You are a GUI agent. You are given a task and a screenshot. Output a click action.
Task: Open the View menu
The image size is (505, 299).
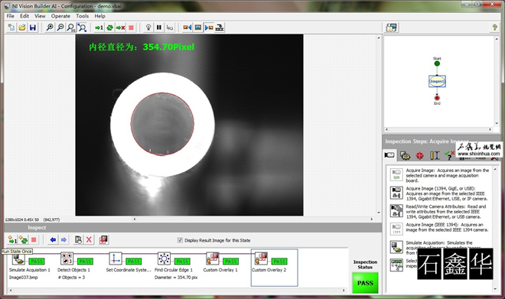click(x=40, y=16)
